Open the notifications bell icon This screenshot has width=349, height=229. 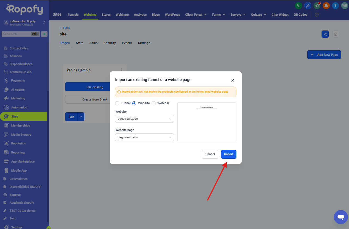pos(326,5)
